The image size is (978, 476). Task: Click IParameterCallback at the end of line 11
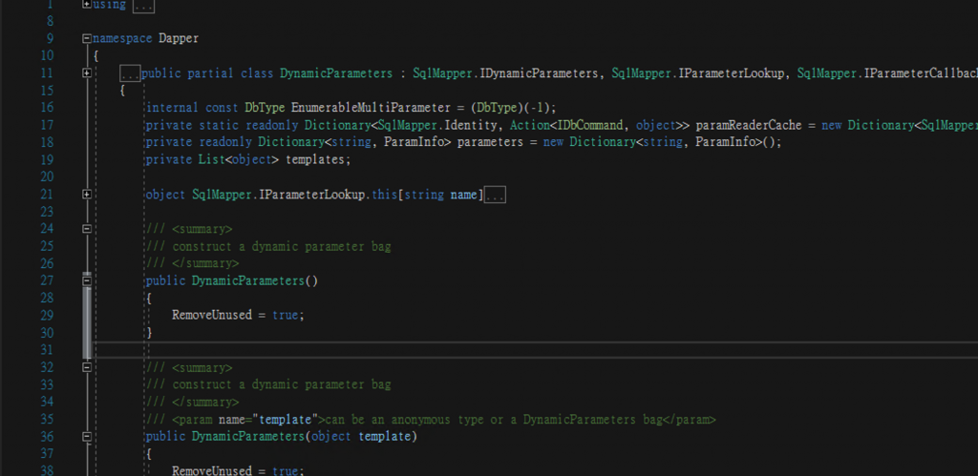click(x=921, y=73)
